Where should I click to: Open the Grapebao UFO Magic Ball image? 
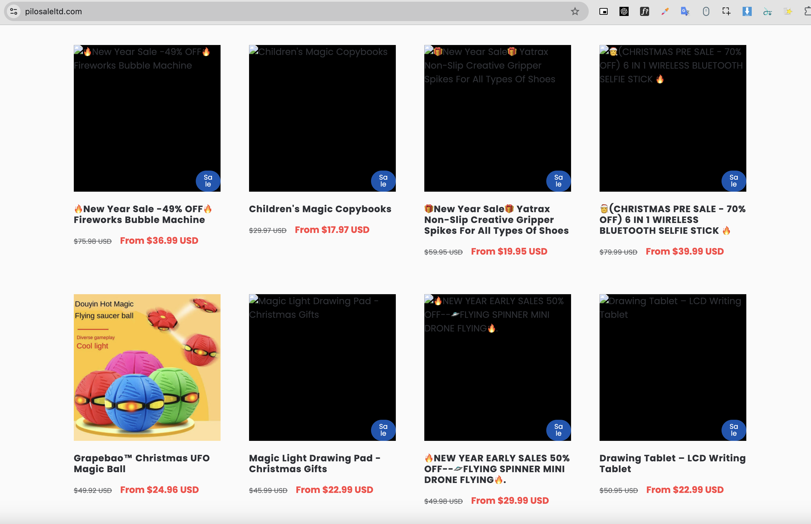coord(147,367)
